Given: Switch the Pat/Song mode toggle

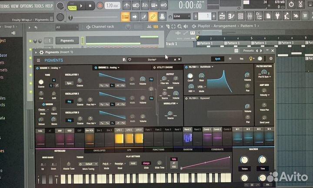Looking at the screenshot, I should (x=72, y=6).
